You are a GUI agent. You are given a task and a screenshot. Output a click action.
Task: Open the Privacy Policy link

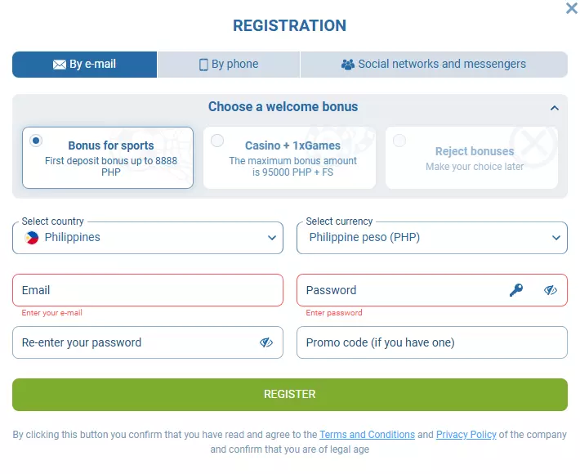[466, 435]
